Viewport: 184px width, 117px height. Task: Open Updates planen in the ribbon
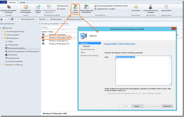[x=38, y=7]
